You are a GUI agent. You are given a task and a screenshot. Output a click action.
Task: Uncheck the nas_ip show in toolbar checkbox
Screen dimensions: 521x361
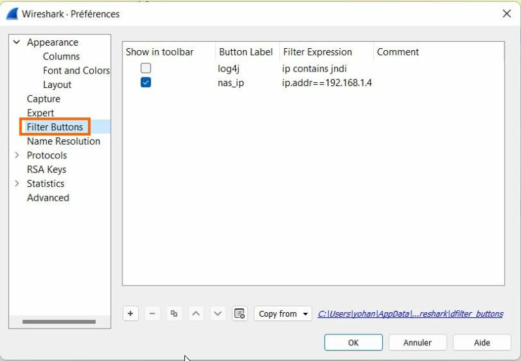(x=145, y=82)
